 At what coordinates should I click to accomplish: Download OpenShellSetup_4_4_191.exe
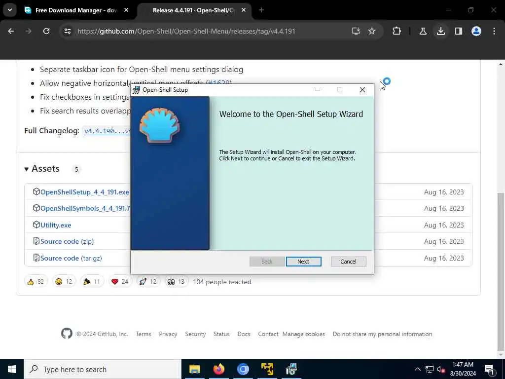coord(85,192)
